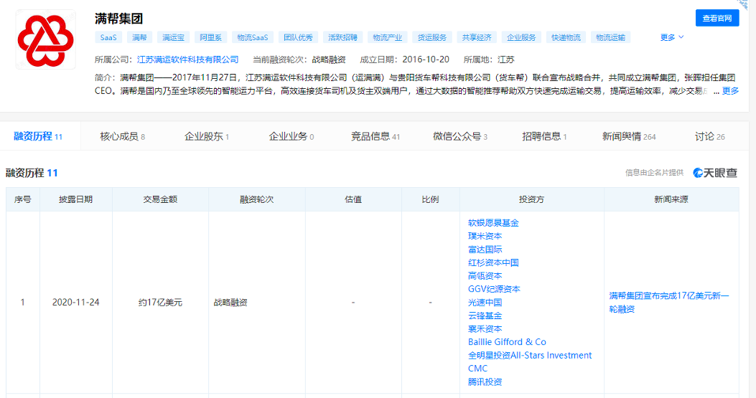The width and height of the screenshot is (756, 398).
Task: Open investor 红杉资本中国 link
Action: click(x=493, y=262)
